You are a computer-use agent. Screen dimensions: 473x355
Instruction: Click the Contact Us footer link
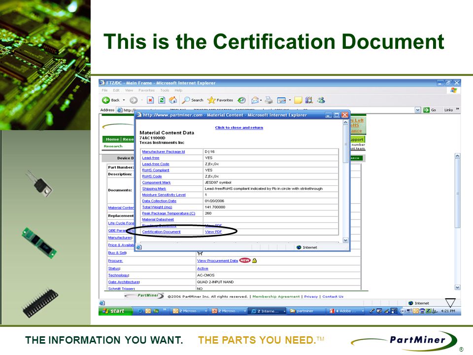coord(333,297)
